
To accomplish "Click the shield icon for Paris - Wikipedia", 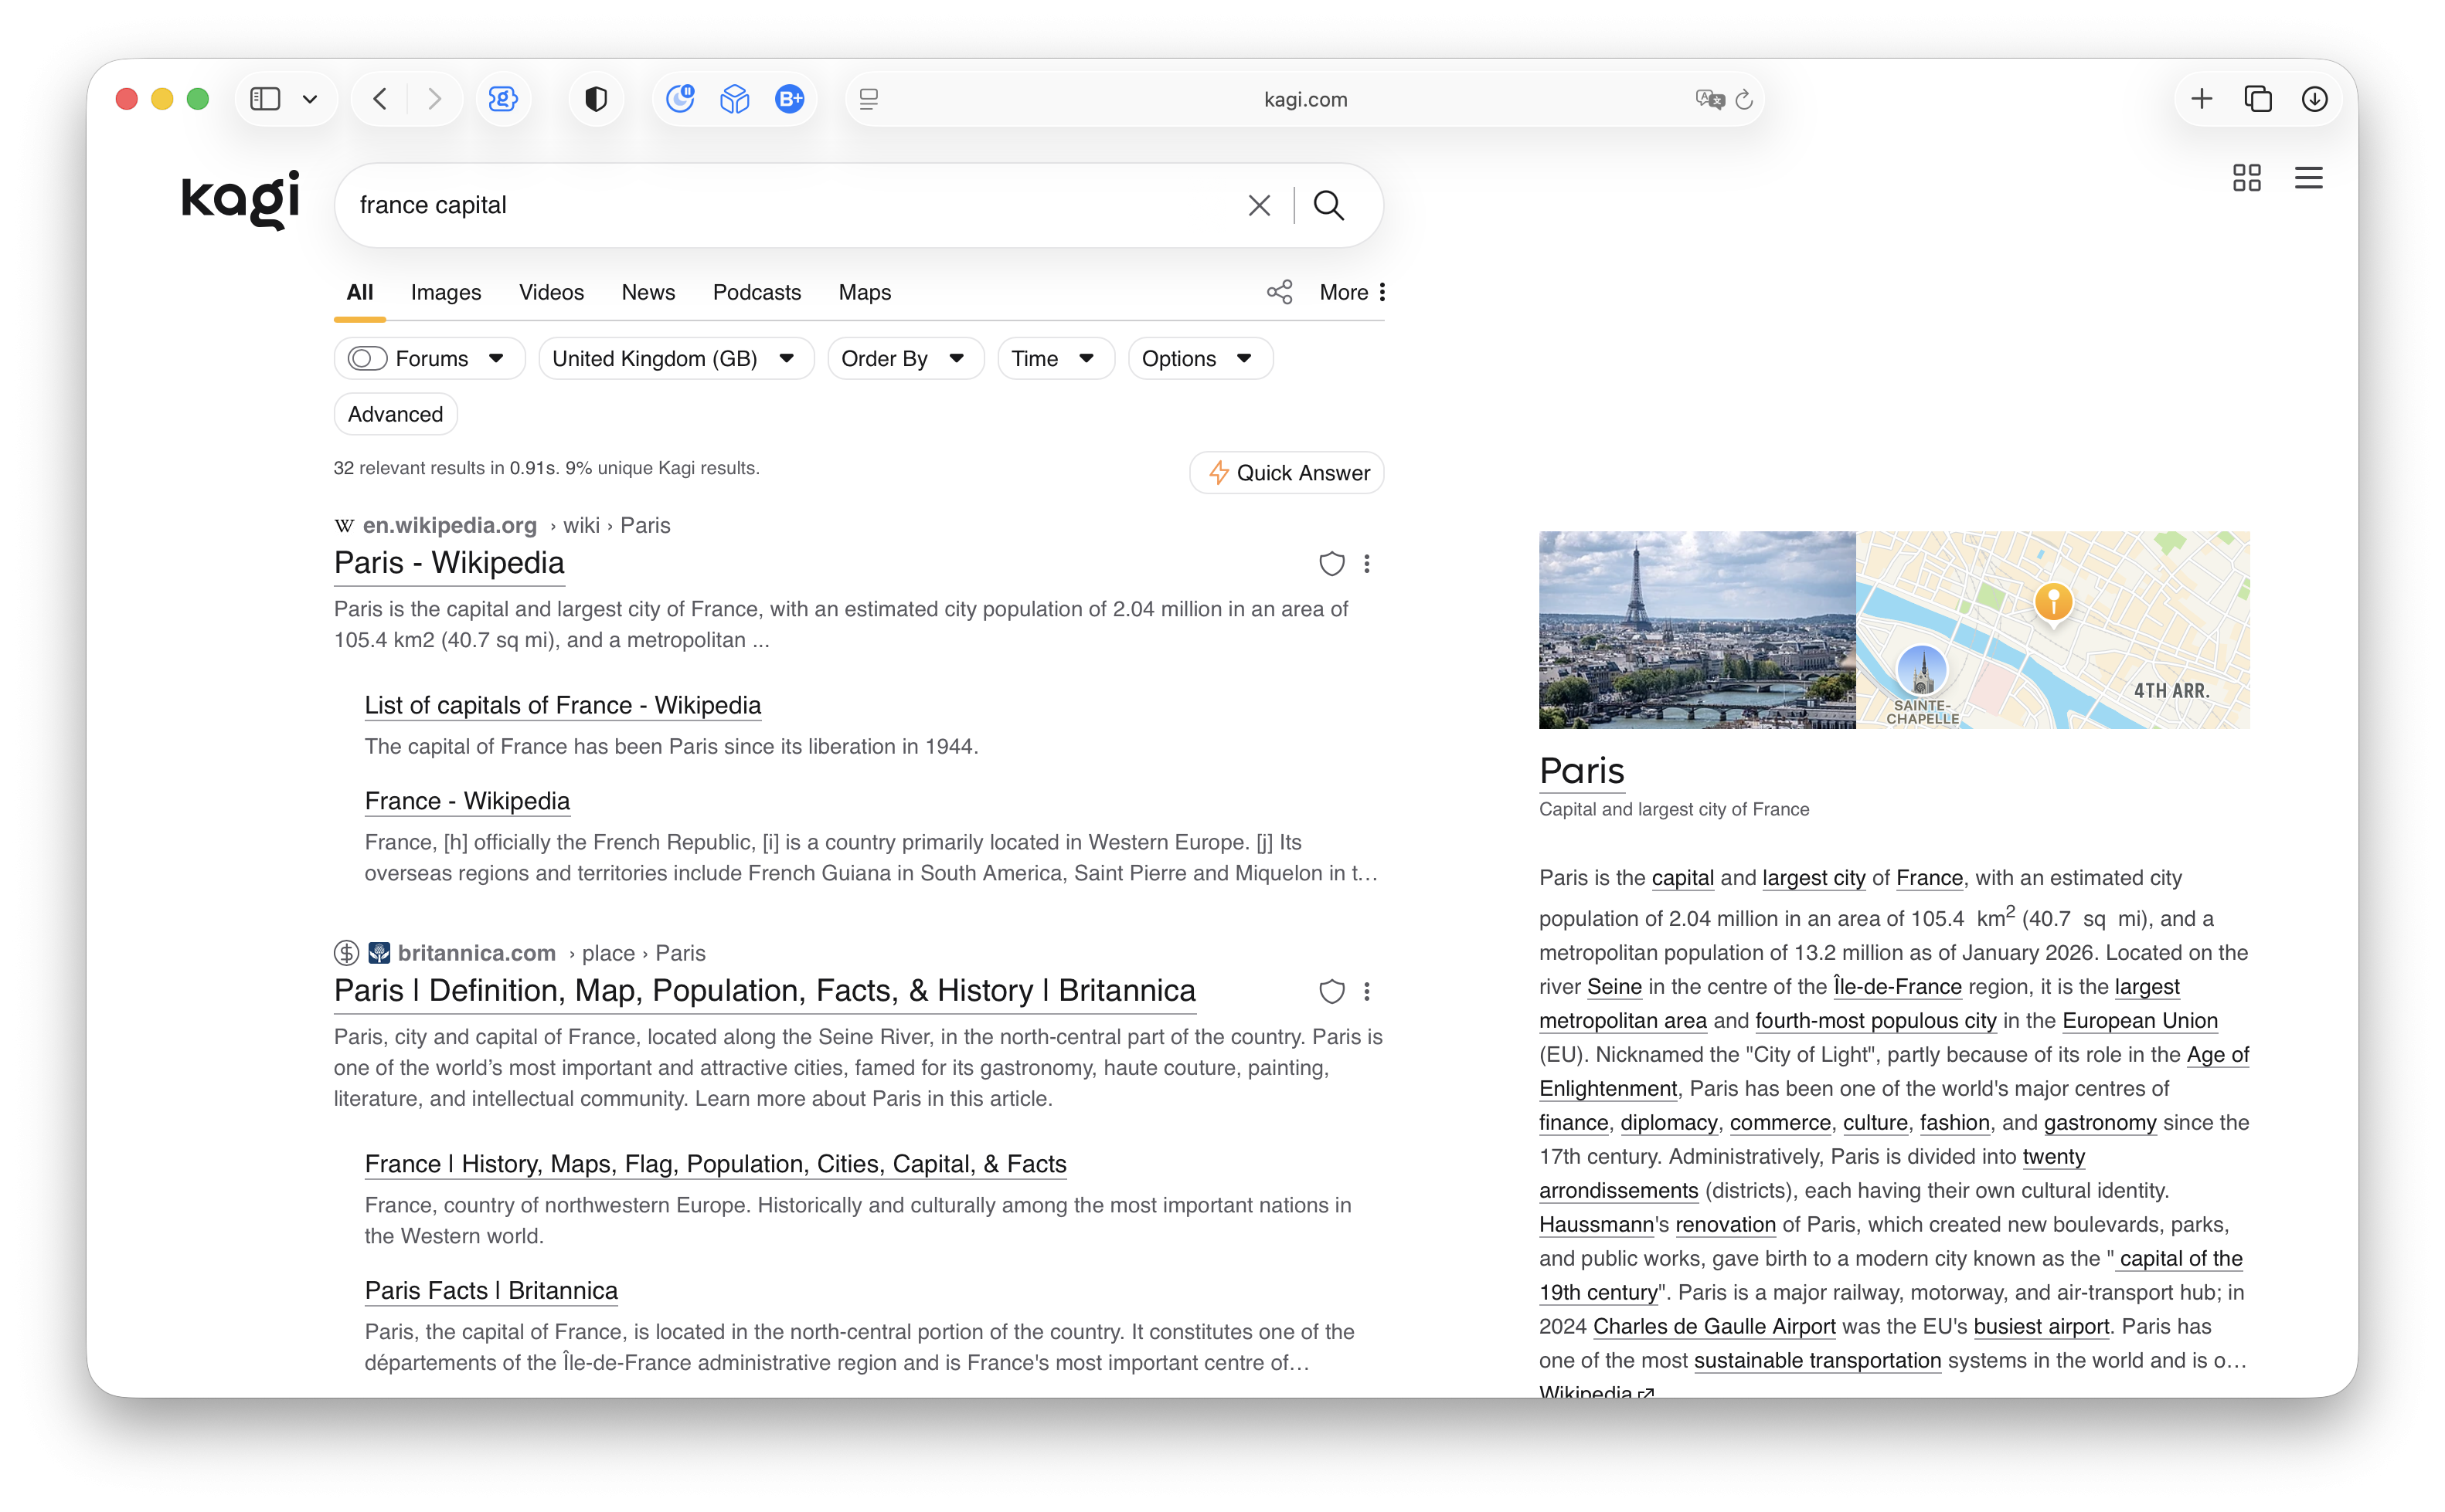I will (1331, 564).
